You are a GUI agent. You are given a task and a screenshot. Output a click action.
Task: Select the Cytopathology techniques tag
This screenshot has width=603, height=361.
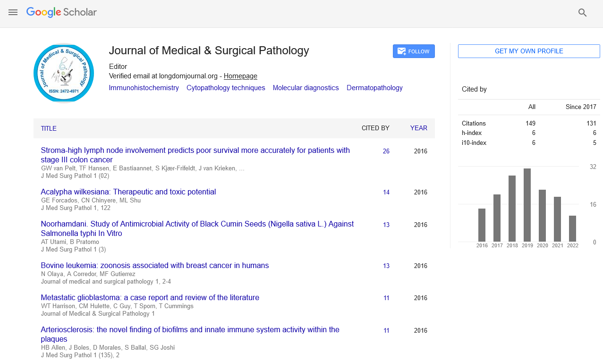coord(226,88)
